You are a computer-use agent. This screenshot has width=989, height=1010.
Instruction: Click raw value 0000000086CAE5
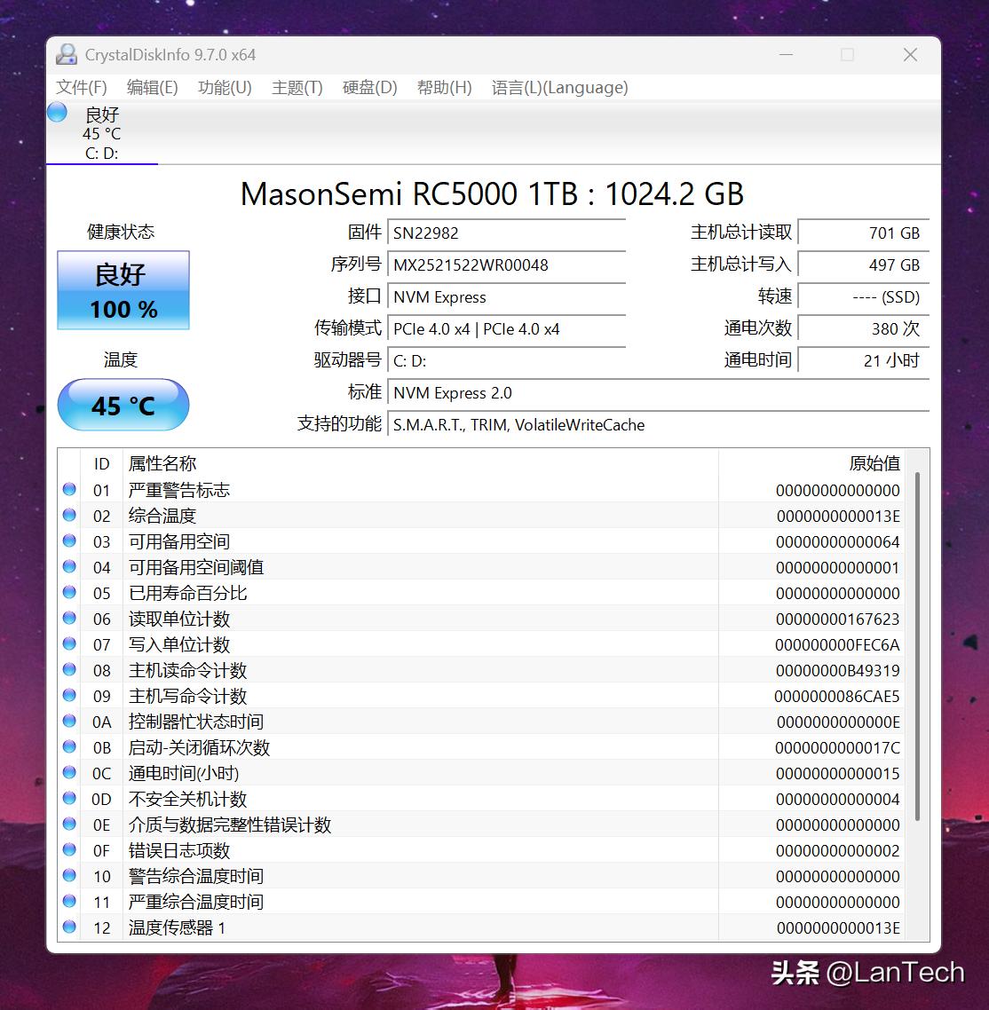[x=837, y=697]
